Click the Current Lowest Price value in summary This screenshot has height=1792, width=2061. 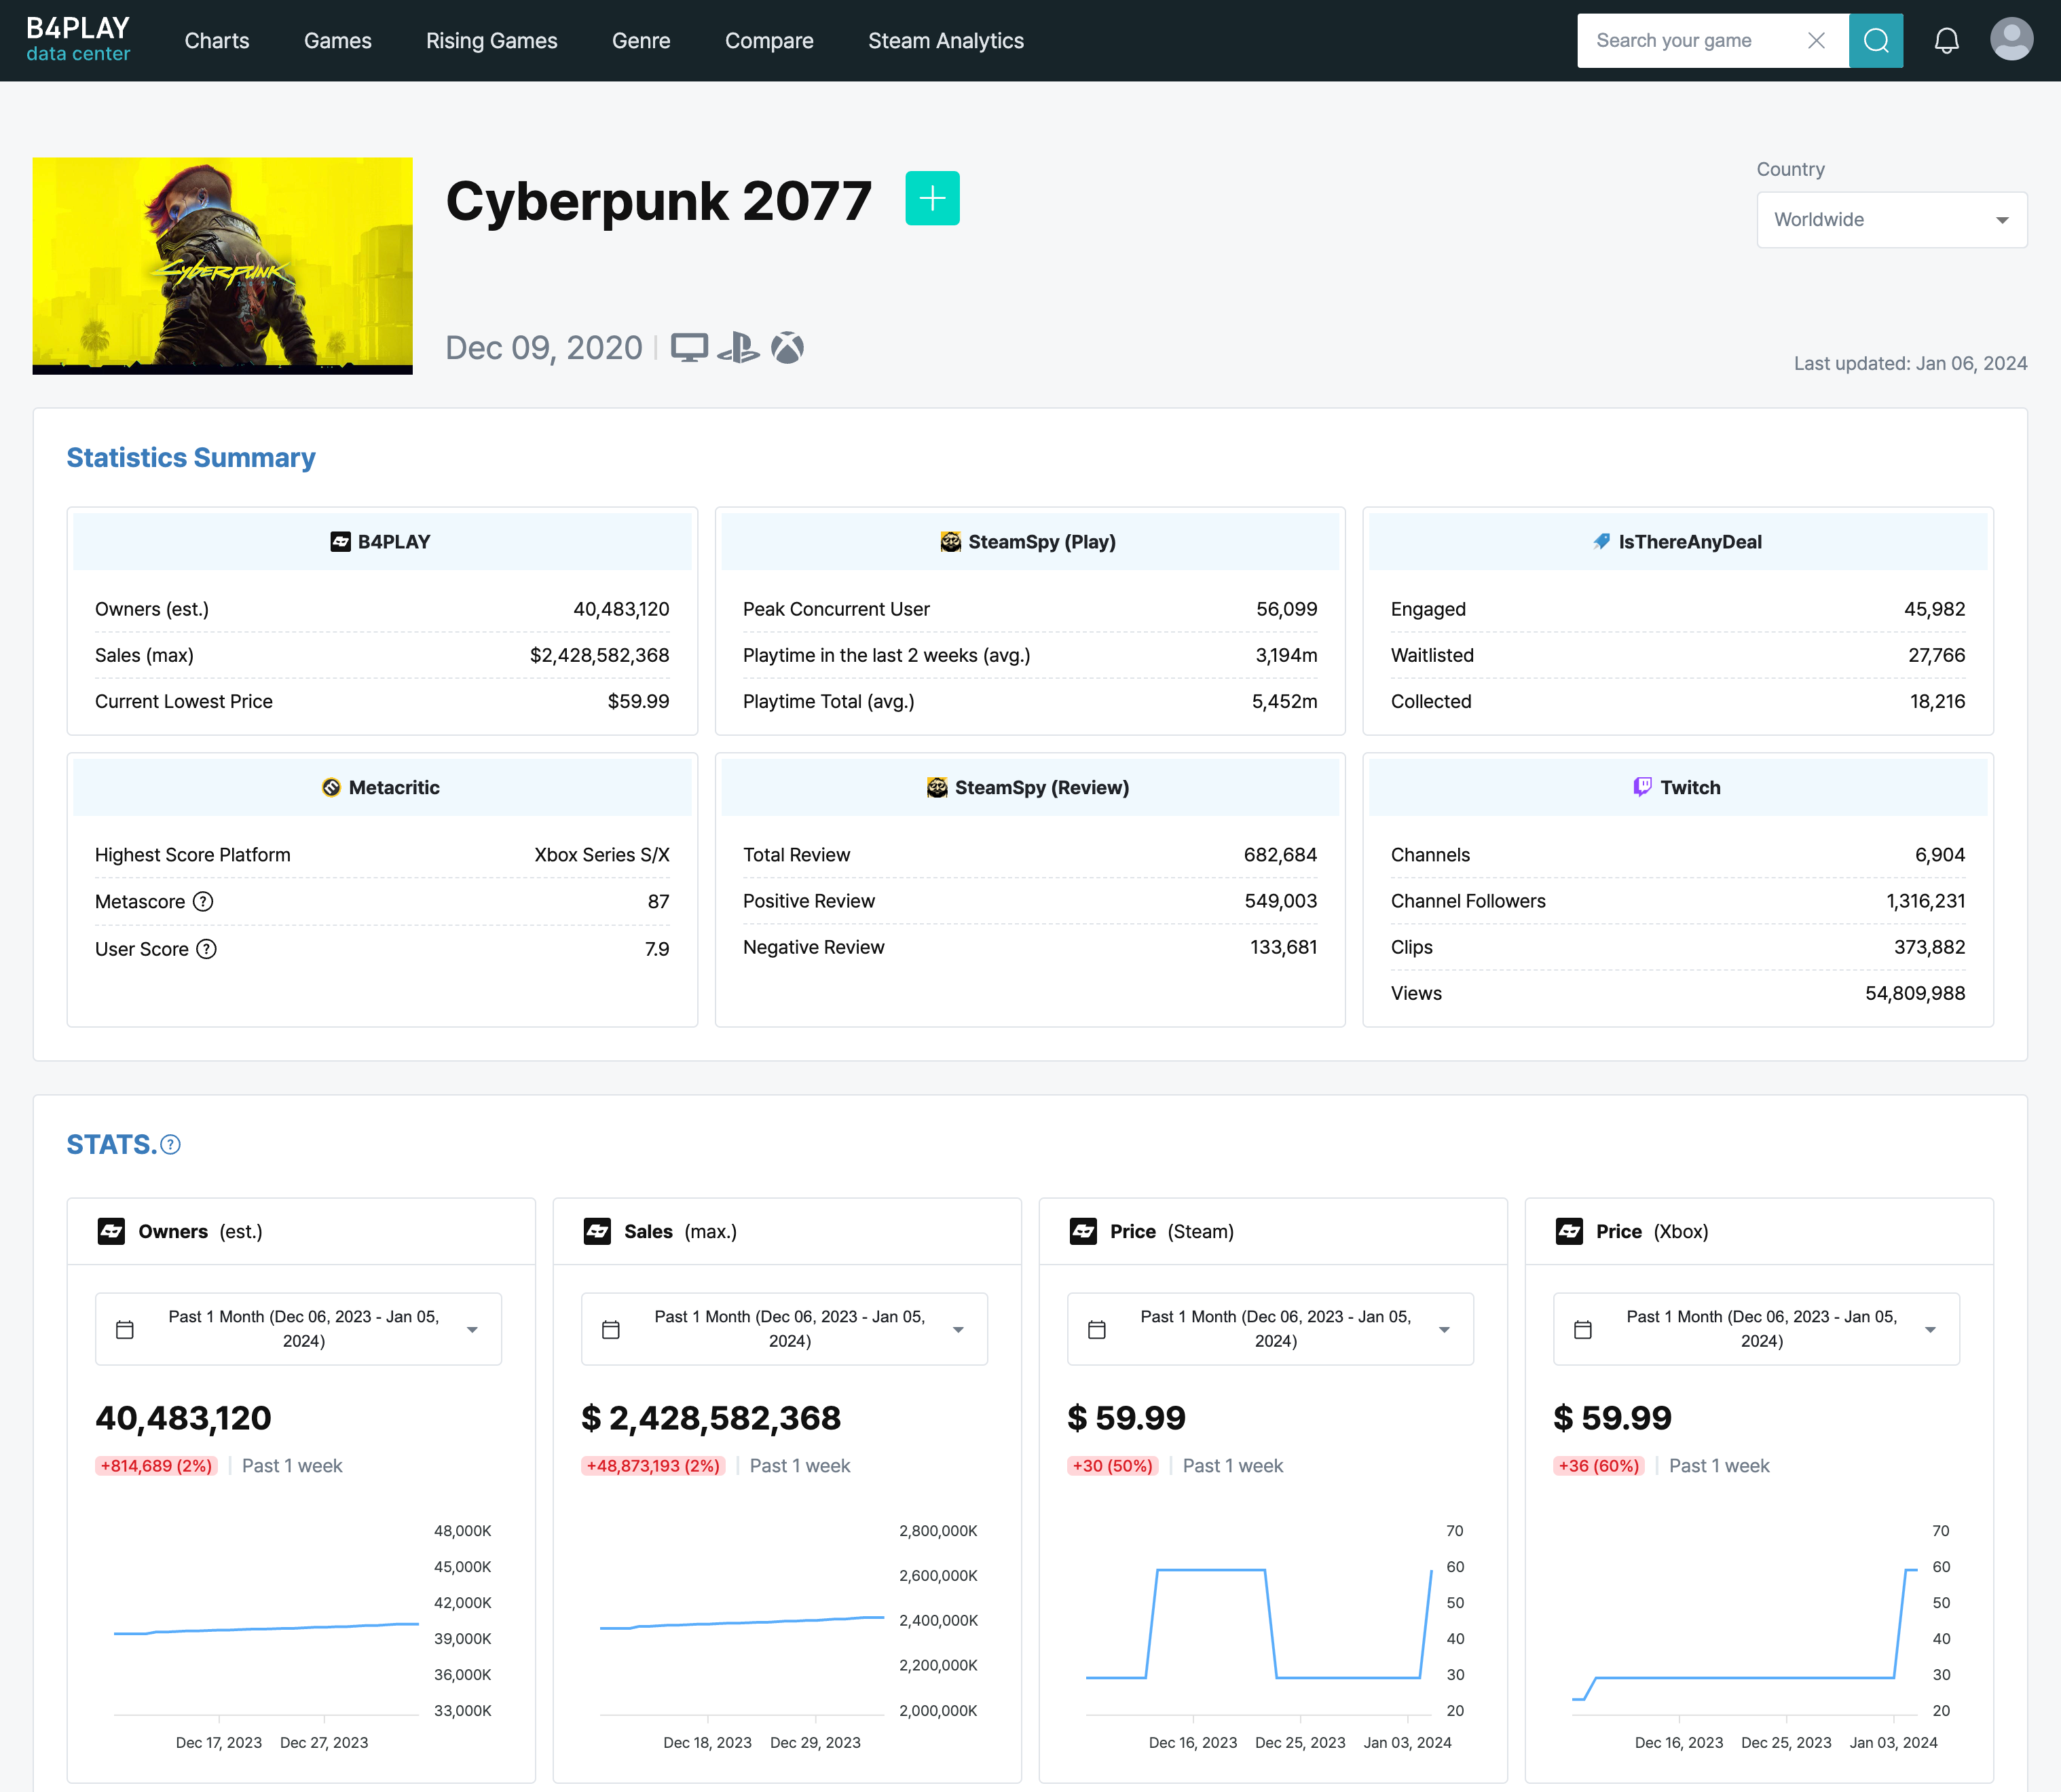point(638,701)
